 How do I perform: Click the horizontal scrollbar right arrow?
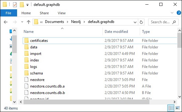pos(174,102)
